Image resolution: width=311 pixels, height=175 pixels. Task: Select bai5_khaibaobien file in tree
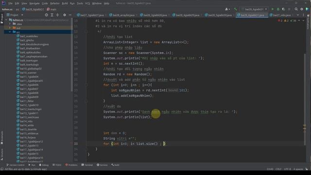click(30, 48)
